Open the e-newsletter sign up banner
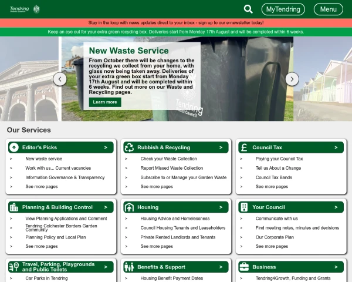 176,23
